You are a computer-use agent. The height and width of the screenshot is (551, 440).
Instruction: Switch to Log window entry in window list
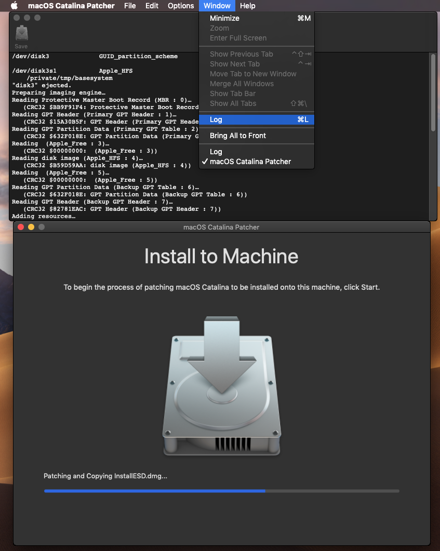click(x=257, y=152)
